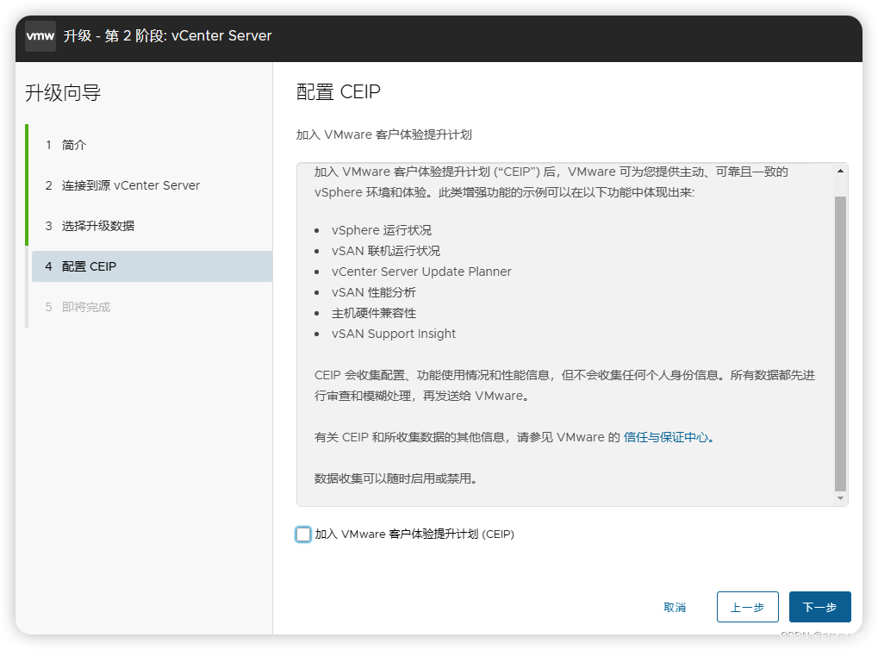This screenshot has height=650, width=878.
Task: Click the 下一步 button
Action: tap(819, 607)
